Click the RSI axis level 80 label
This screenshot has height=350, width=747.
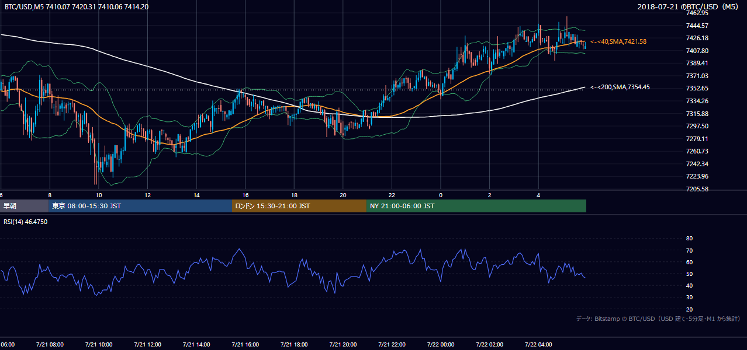(x=689, y=239)
